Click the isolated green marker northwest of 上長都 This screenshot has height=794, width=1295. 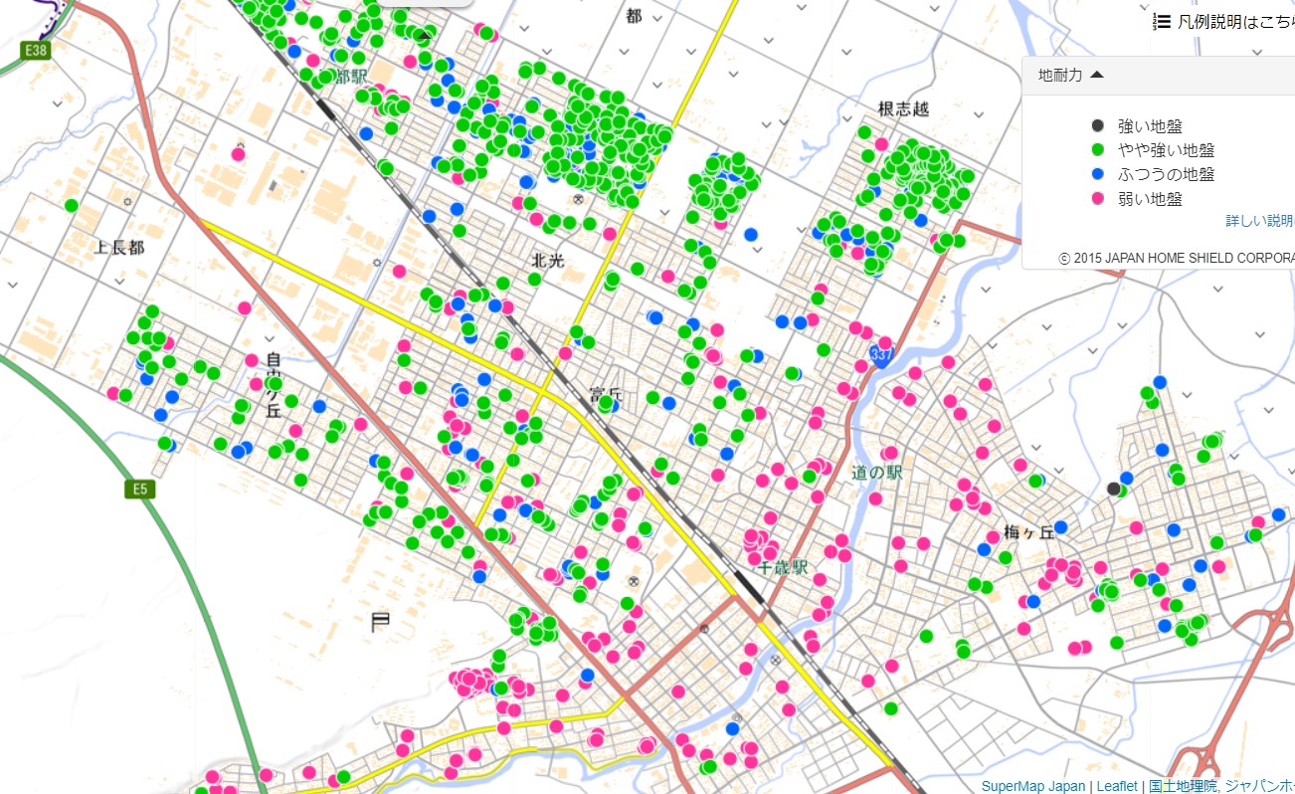coord(72,205)
